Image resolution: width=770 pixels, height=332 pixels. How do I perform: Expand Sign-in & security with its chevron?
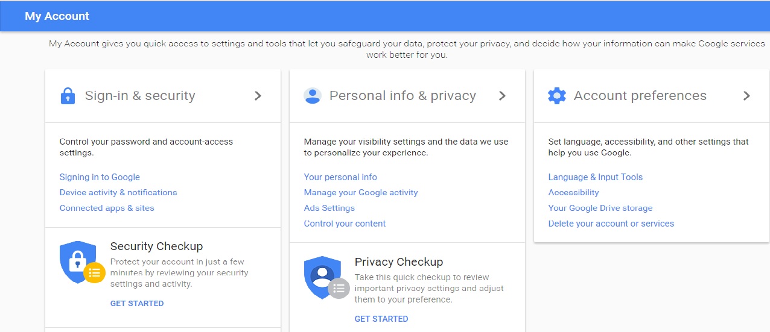[258, 96]
